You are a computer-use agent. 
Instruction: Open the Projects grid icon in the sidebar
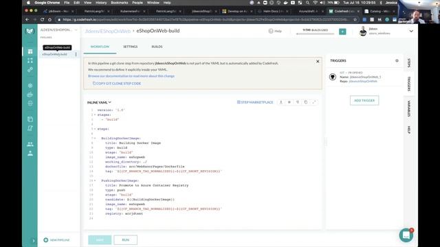30,51
